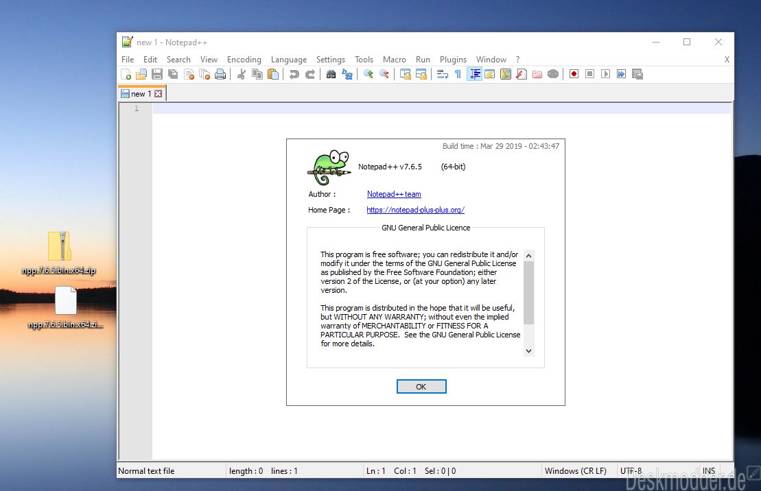Click the Print toolbar icon
Screen dimensions: 761x491
(220, 74)
